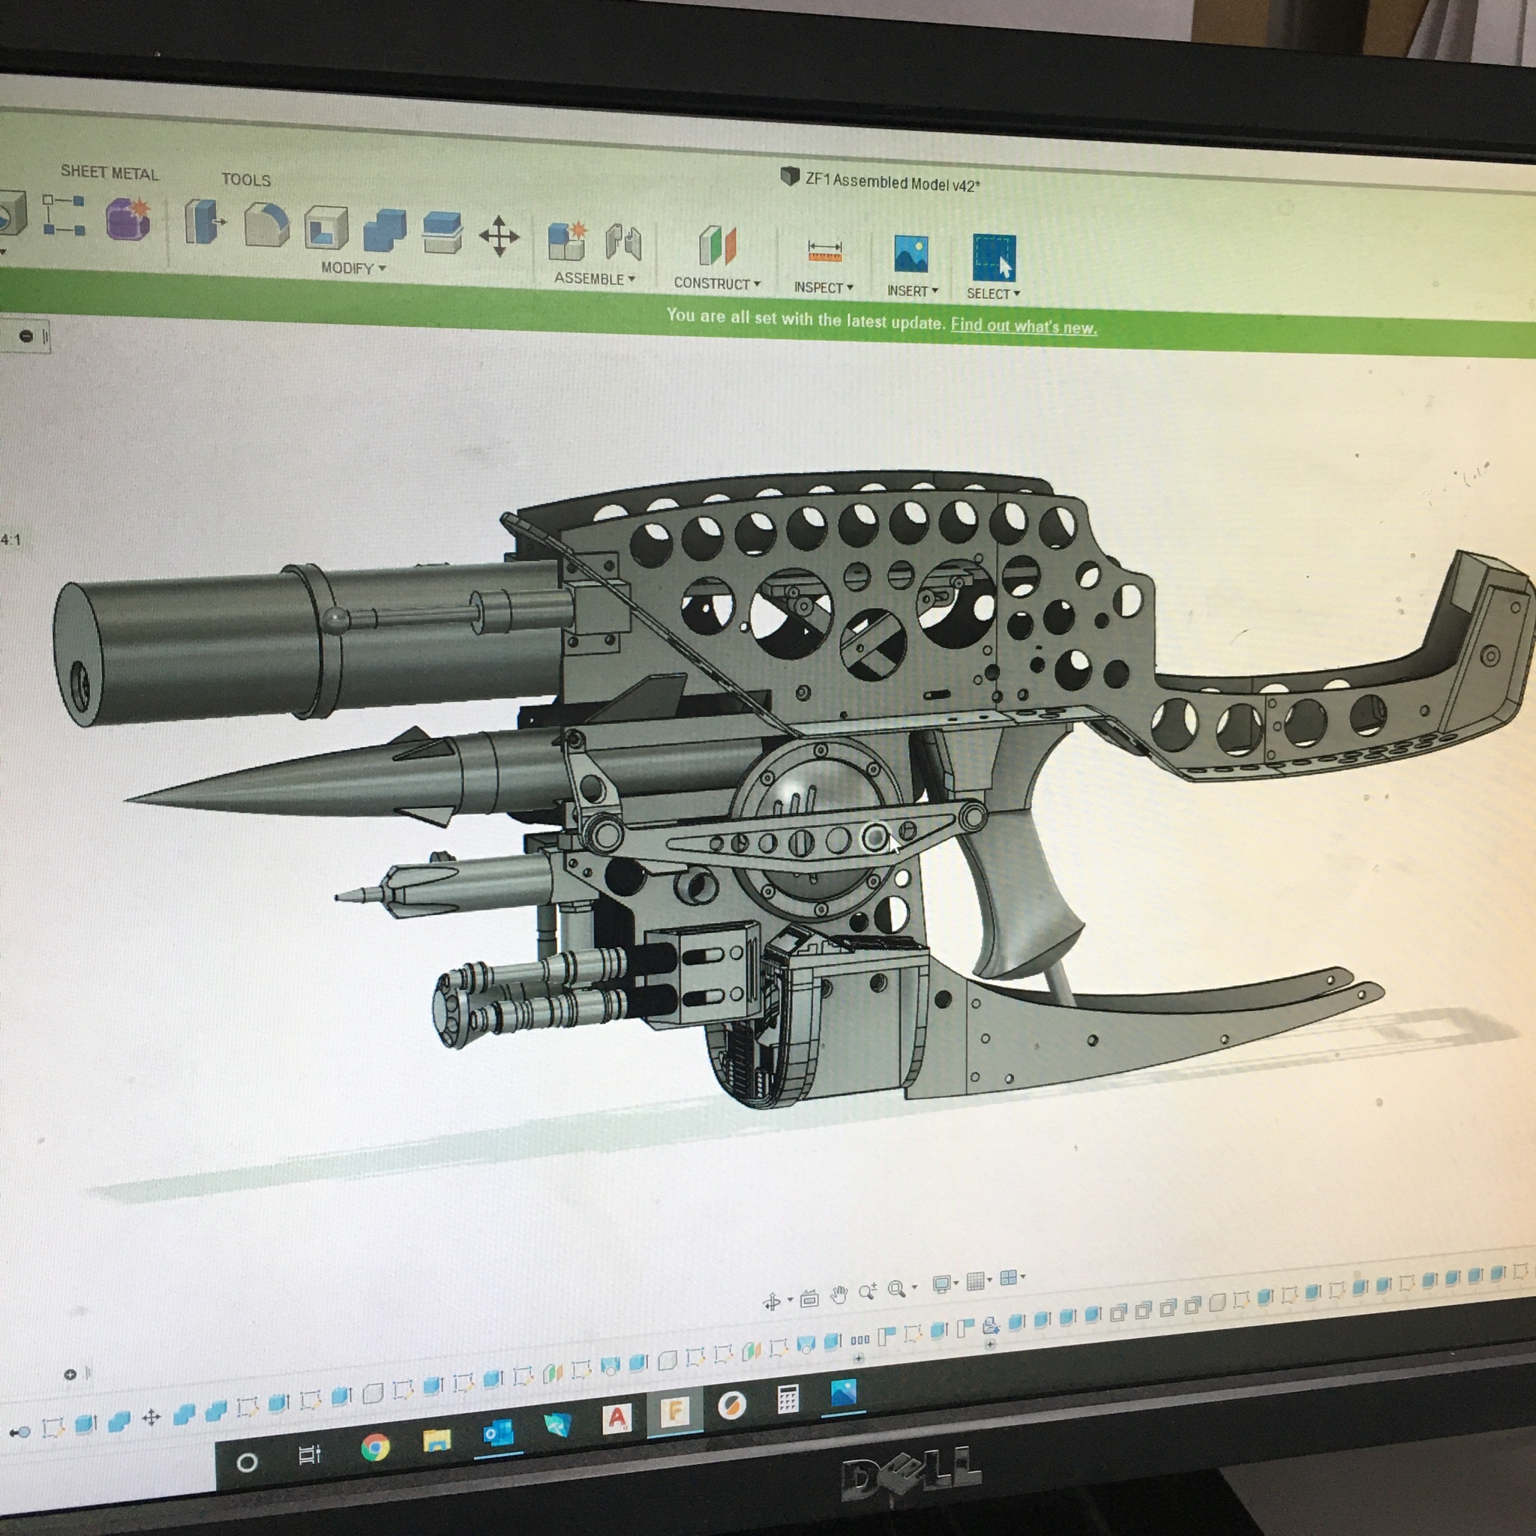Click the Select tool icon

point(994,257)
